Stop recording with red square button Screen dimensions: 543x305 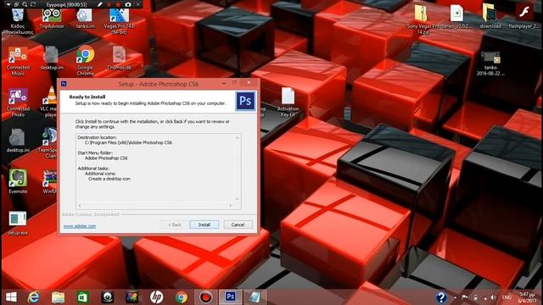118,4
